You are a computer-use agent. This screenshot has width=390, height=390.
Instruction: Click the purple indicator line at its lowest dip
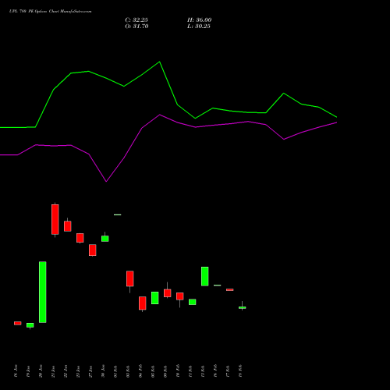(x=106, y=182)
